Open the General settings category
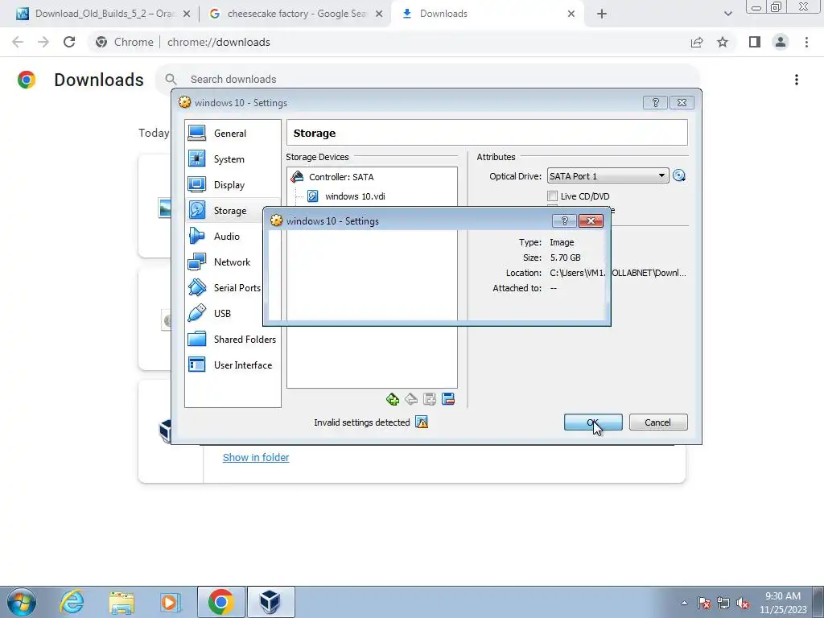 pyautogui.click(x=233, y=134)
